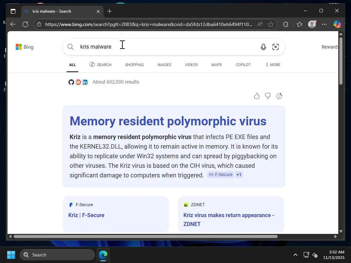Click the LinkedIn source icon
The height and width of the screenshot is (263, 351).
tap(85, 82)
